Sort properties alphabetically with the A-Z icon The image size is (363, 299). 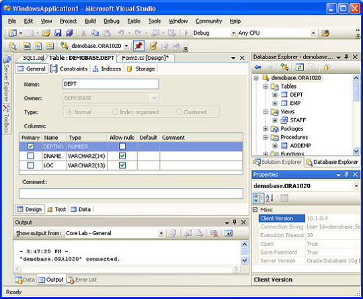coord(270,198)
